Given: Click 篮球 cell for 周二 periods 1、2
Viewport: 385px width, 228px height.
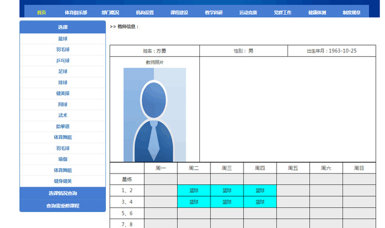Looking at the screenshot, I should (194, 191).
